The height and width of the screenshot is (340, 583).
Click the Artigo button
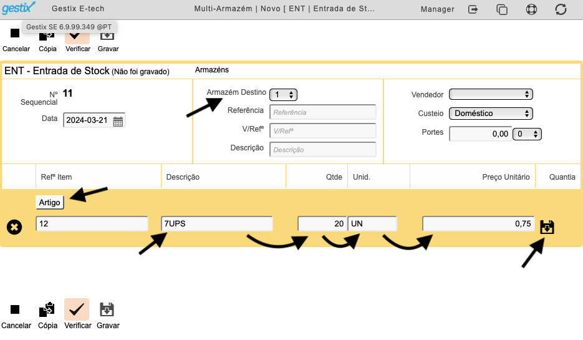pyautogui.click(x=50, y=202)
